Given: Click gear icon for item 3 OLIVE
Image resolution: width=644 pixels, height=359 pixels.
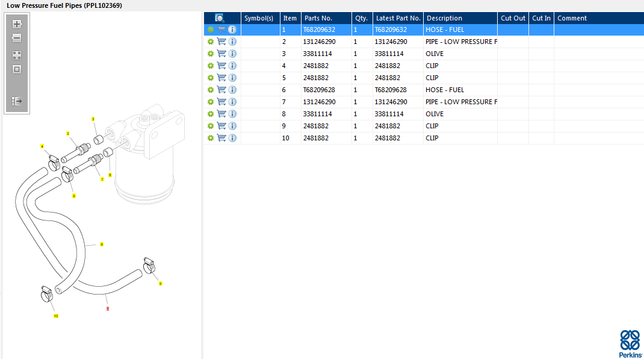Looking at the screenshot, I should click(x=211, y=54).
